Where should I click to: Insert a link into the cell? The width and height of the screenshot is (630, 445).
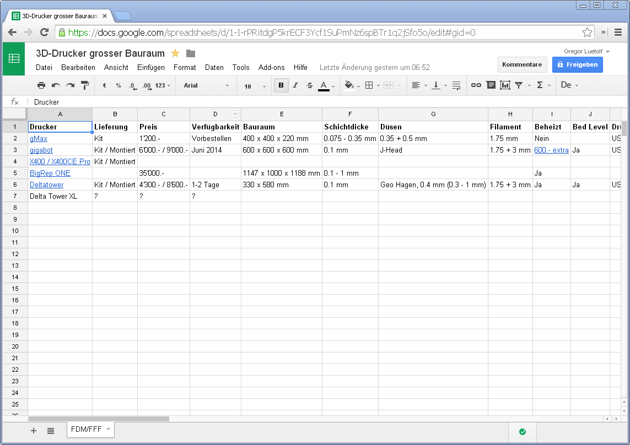coord(476,85)
